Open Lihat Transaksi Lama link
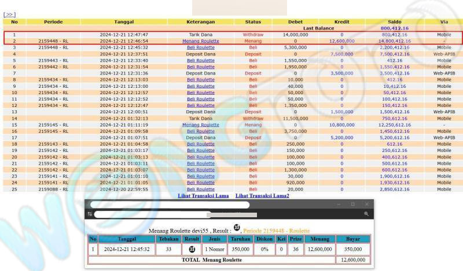 pos(203,196)
